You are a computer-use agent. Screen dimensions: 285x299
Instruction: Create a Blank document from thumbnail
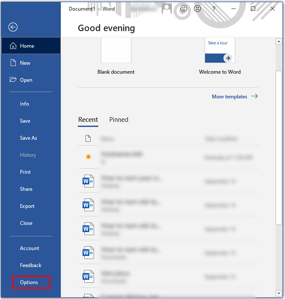coord(116,50)
